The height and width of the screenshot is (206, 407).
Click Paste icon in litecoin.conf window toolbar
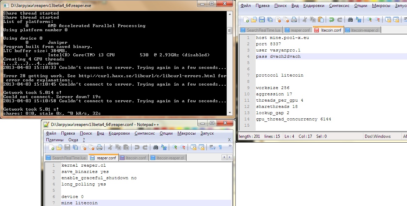321,19
